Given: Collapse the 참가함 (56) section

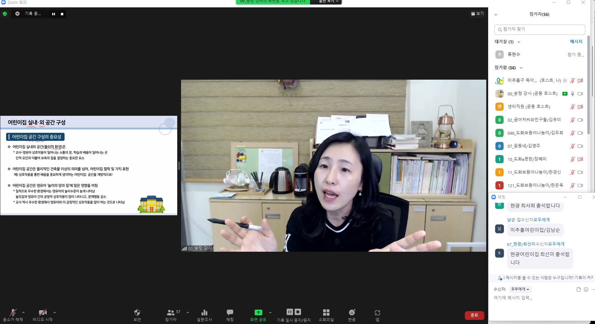Looking at the screenshot, I should pyautogui.click(x=521, y=68).
